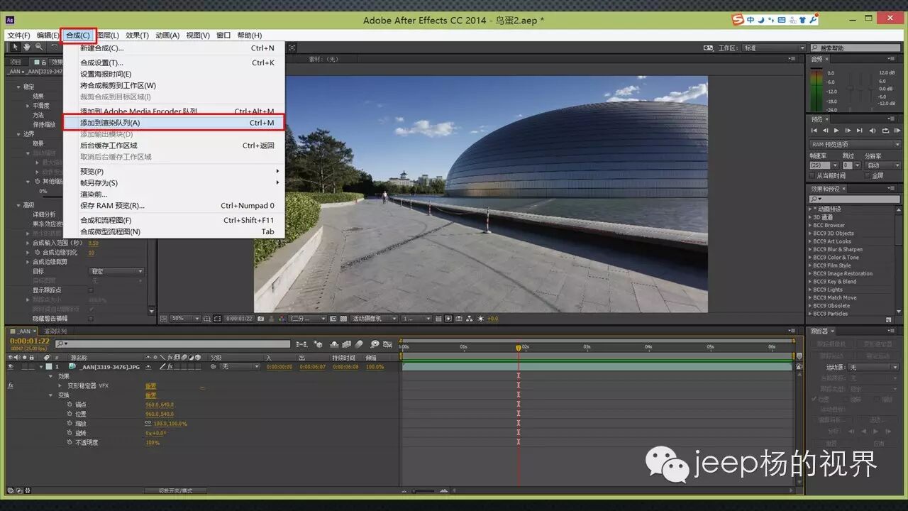Hide the _AAN[3319-3476].JPG layer with eye icon
Viewport: 908px width, 511px height.
[x=10, y=367]
